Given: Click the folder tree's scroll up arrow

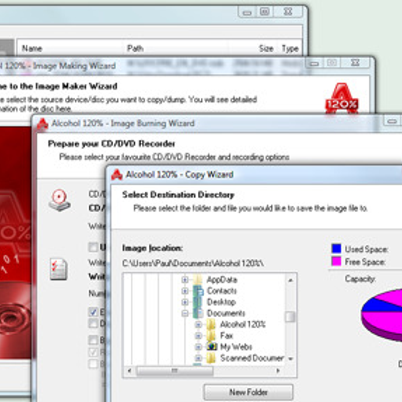Looking at the screenshot, I should 290,280.
